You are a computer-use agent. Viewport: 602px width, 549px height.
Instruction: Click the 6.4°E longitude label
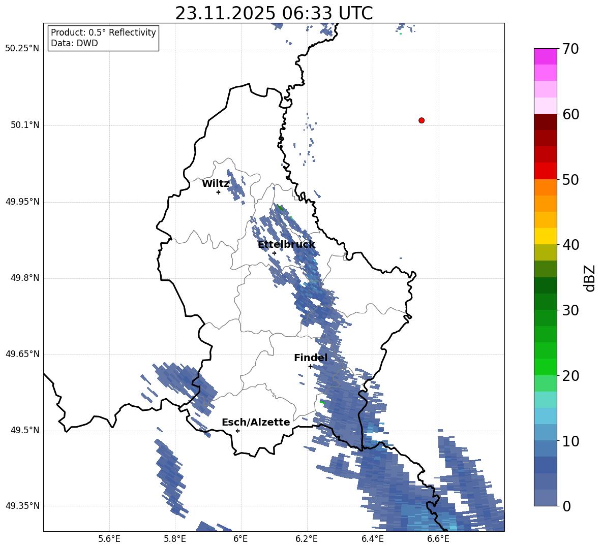pos(372,539)
